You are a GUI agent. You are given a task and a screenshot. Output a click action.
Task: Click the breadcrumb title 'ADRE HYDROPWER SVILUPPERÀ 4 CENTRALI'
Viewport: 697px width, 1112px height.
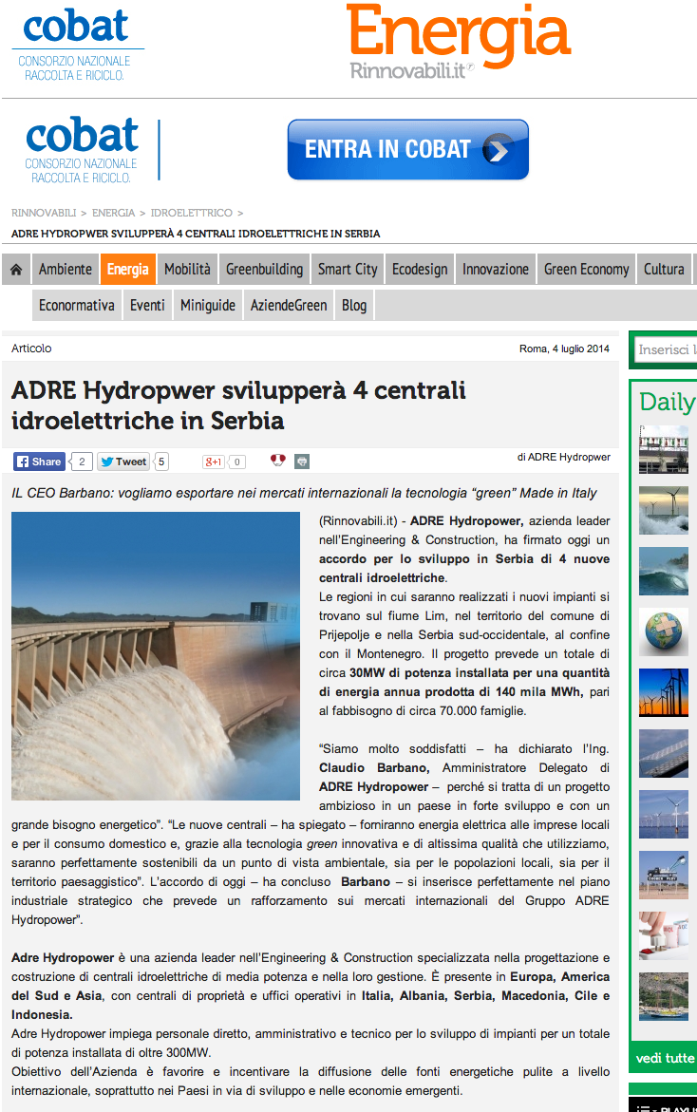[x=196, y=234]
